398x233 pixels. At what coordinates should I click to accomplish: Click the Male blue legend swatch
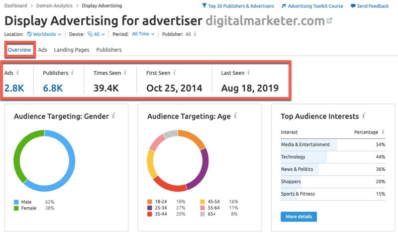pyautogui.click(x=16, y=202)
